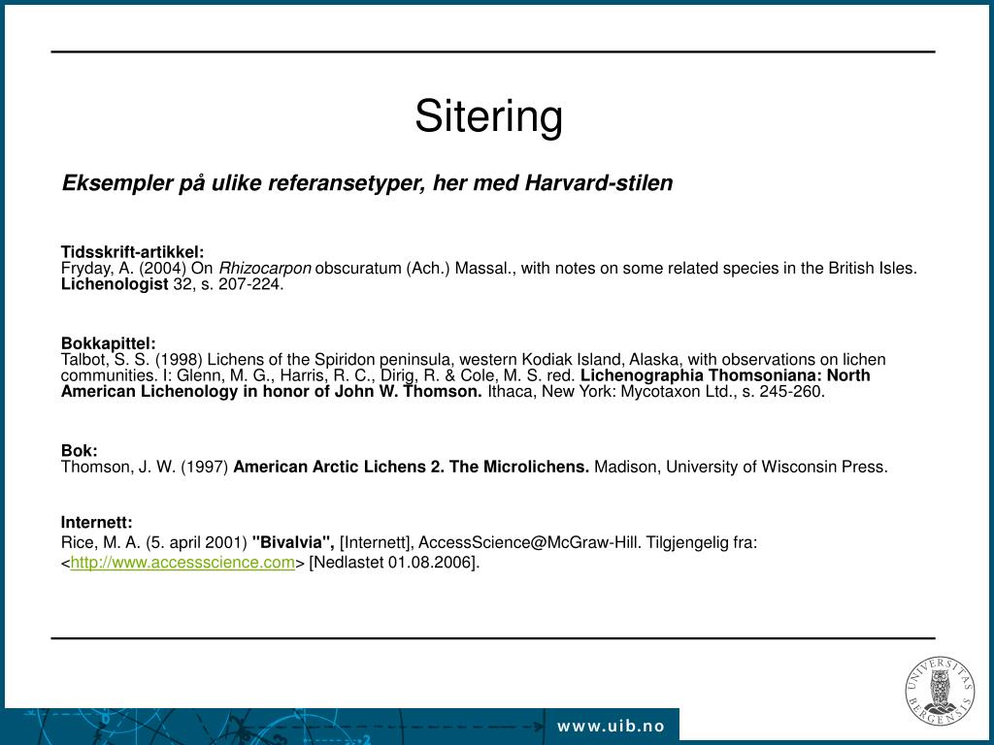Click the italic word Rhizocarpon

click(x=265, y=269)
